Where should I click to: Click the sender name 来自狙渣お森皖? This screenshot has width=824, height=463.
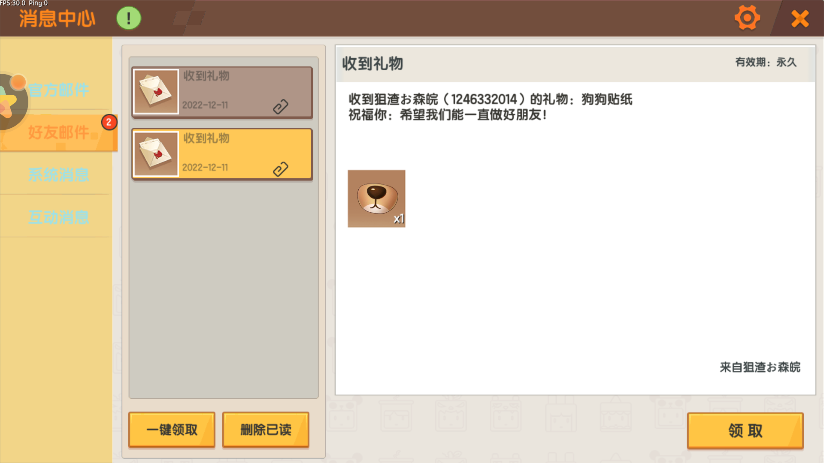pos(760,367)
